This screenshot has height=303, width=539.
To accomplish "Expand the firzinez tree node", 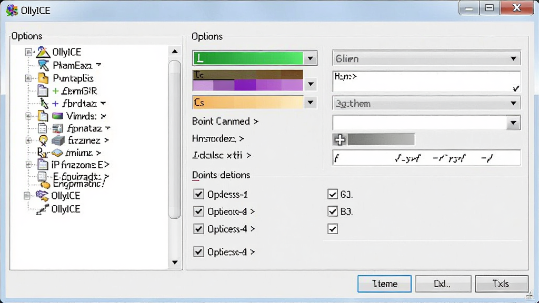I will pos(28,140).
